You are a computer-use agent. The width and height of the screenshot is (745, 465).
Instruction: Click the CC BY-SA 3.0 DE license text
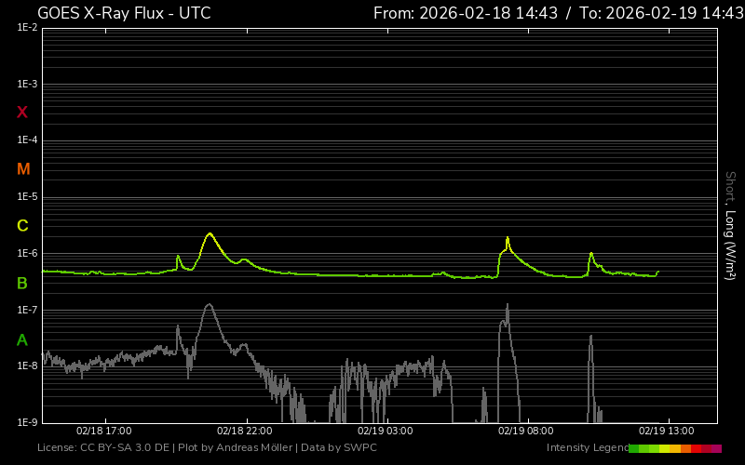click(x=126, y=448)
